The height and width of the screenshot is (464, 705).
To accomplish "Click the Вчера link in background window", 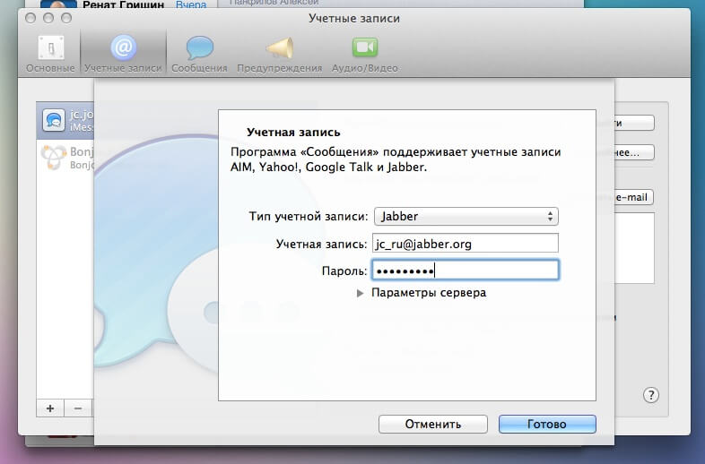I will click(191, 5).
